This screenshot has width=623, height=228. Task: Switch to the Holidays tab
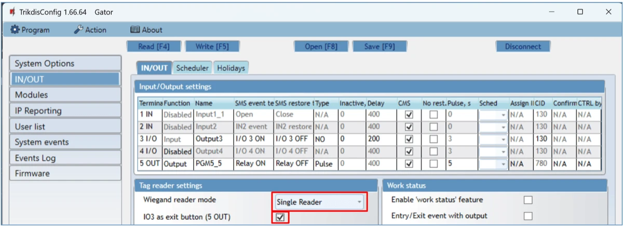tap(231, 68)
